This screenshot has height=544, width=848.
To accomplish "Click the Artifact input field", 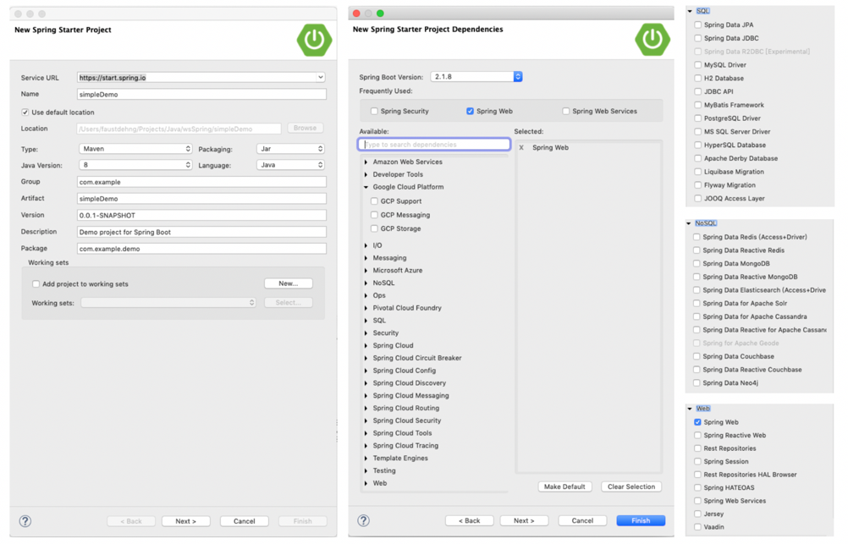I will (201, 199).
